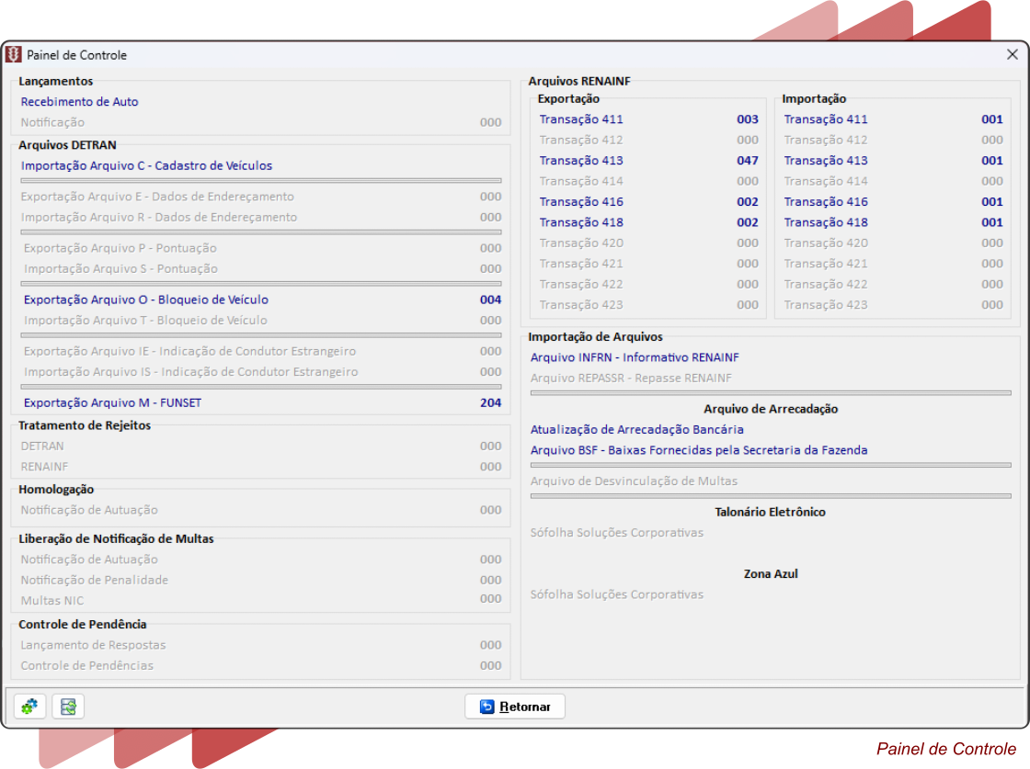Screen dimensions: 1030x769
Task: Click Atualização de Arrecadação Bancária
Action: [x=637, y=429]
